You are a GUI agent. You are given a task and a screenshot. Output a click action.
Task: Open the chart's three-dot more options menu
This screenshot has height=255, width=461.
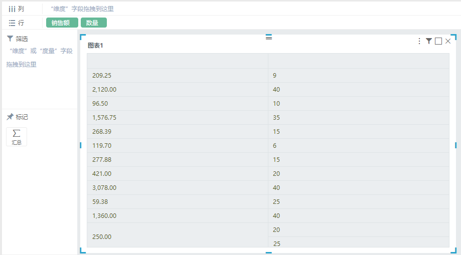(419, 41)
